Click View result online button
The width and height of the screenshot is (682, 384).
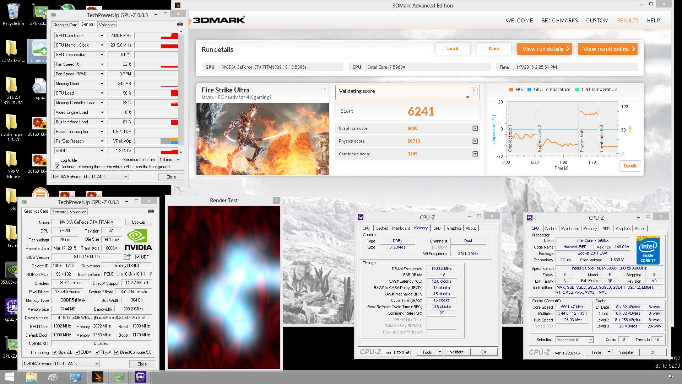click(x=607, y=49)
